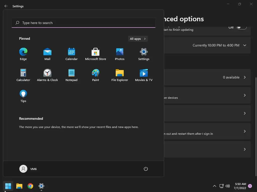This screenshot has width=257, height=192.
Task: Open the volume tray icon
Action: coord(228,186)
